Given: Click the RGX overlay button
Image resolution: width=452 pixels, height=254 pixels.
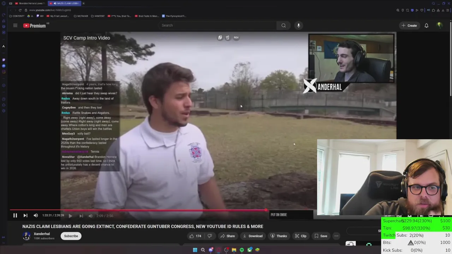Looking at the screenshot, I should click(236, 37).
